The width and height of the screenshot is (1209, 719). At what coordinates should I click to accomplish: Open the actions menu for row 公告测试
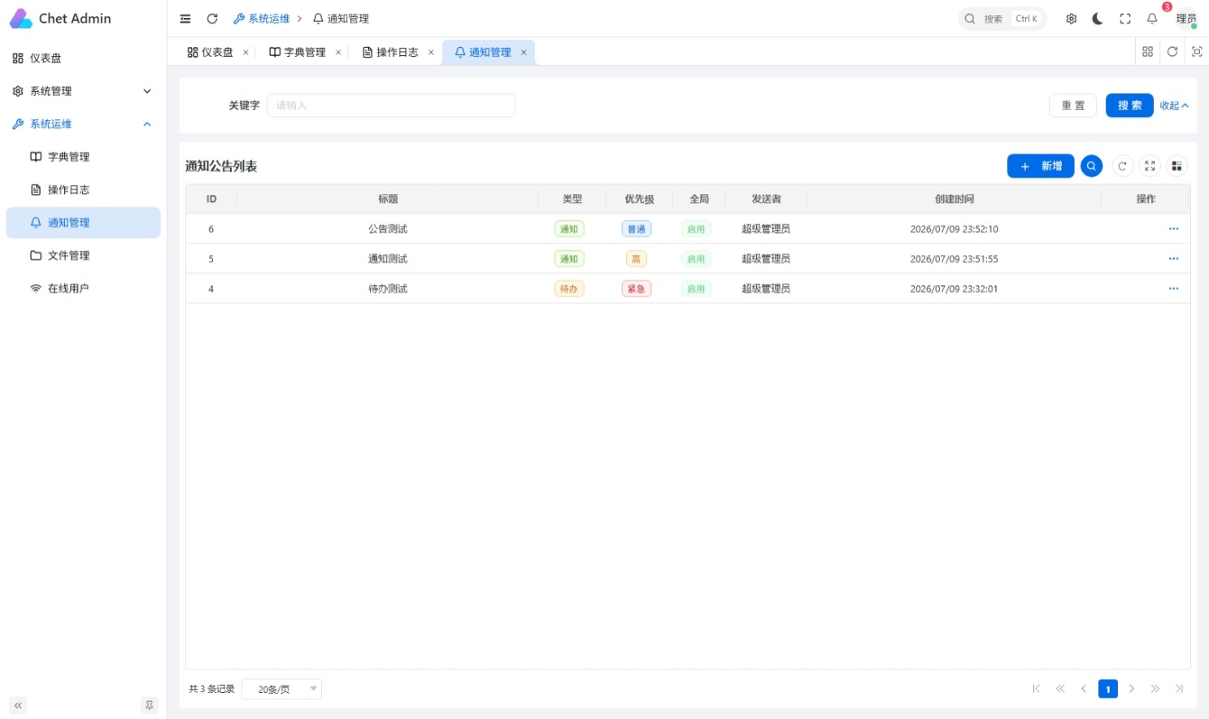tap(1173, 229)
